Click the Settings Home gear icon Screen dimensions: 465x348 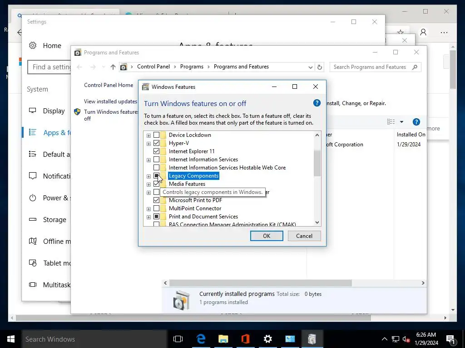pos(33,45)
